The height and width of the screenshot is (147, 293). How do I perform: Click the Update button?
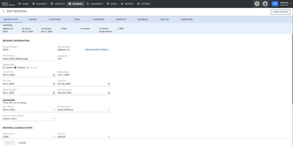(x=9, y=143)
